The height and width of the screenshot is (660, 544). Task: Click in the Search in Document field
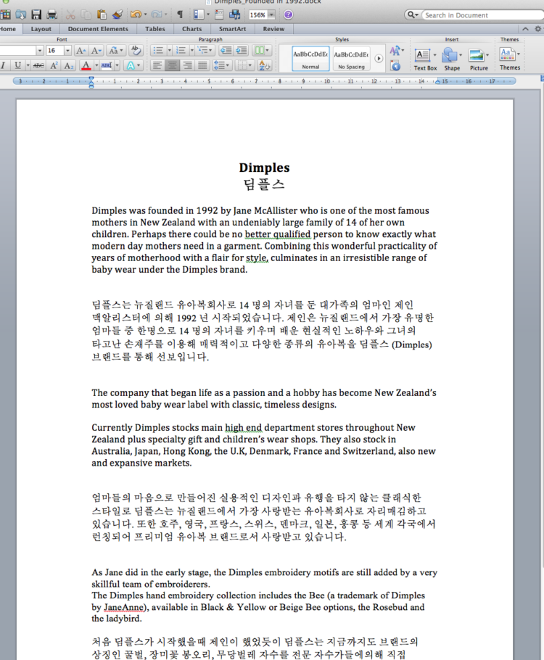[x=482, y=15]
